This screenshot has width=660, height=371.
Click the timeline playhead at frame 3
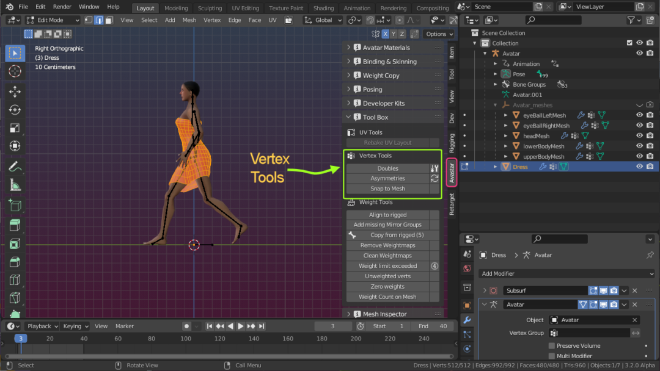(20, 337)
